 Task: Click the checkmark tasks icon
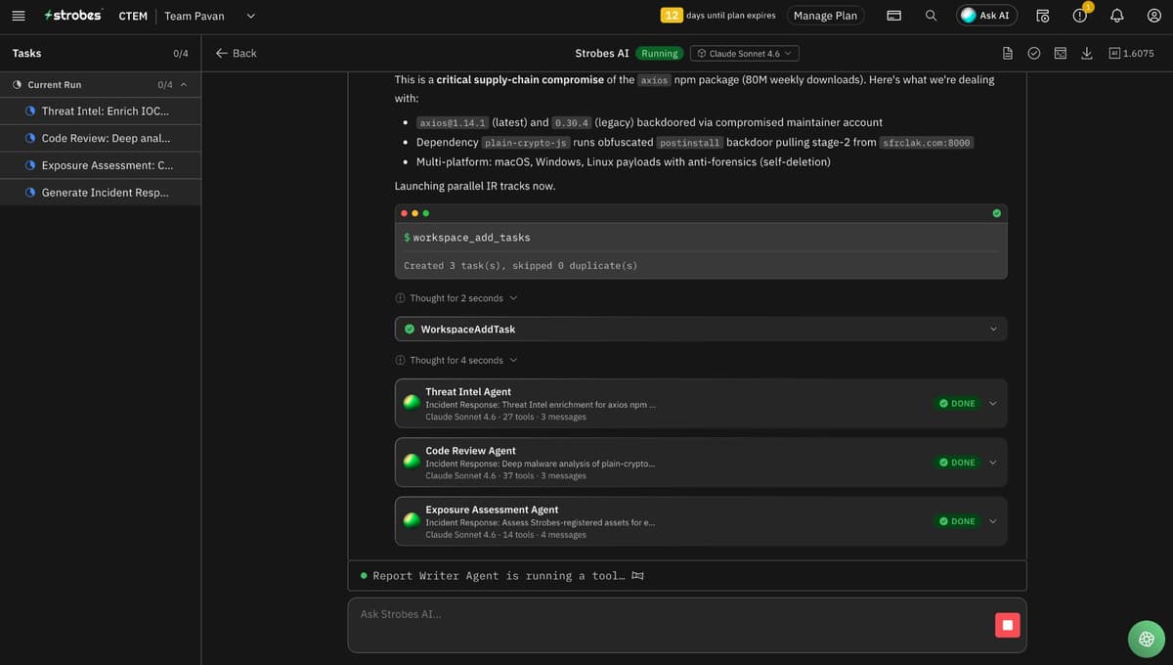click(1034, 53)
